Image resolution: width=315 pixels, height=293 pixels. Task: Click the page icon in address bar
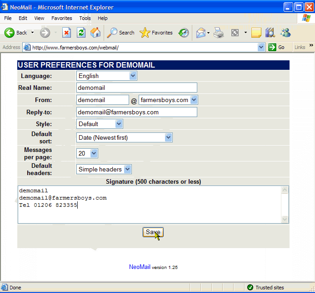click(x=27, y=47)
